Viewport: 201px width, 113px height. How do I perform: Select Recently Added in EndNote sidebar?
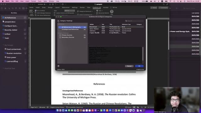[x=14, y=30]
